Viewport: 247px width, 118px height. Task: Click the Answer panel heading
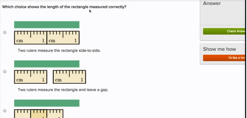tap(212, 4)
